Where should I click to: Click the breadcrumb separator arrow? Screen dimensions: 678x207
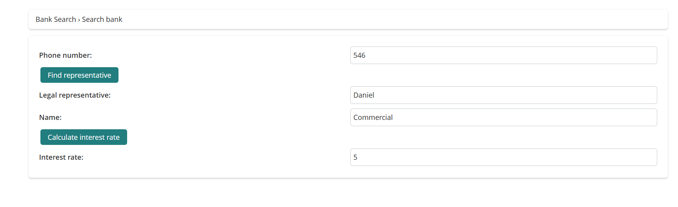(x=79, y=20)
